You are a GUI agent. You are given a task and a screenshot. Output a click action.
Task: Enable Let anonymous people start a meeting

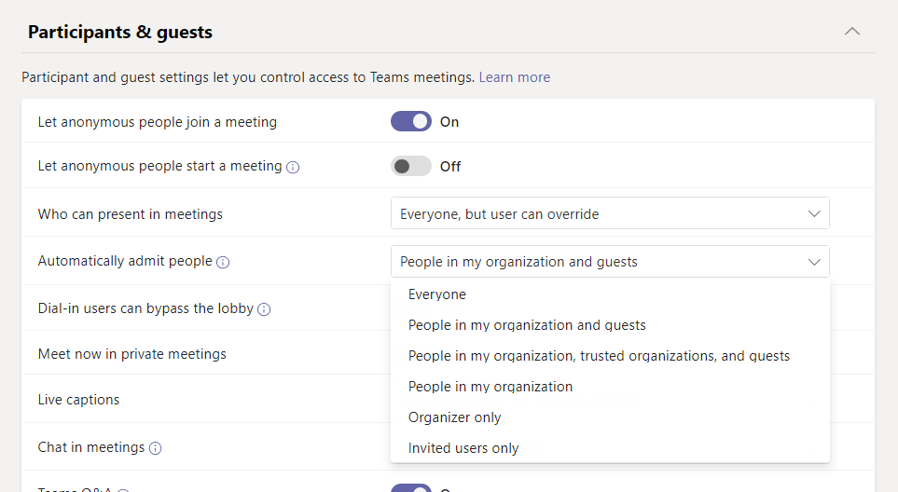coord(411,166)
